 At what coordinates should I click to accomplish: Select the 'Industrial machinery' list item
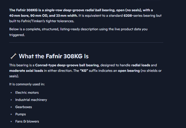click(31, 100)
